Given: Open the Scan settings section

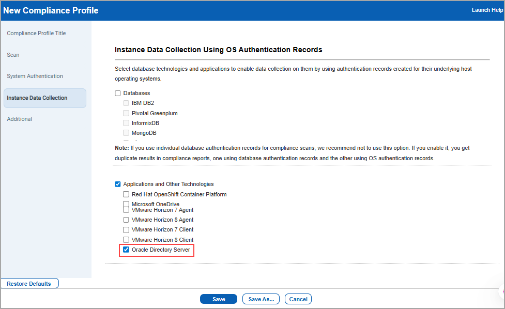Looking at the screenshot, I should coord(12,55).
